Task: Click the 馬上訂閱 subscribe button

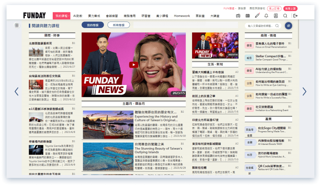Action: pyautogui.click(x=274, y=8)
